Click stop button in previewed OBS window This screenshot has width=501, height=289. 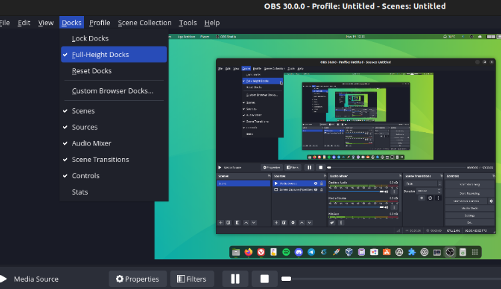[x=321, y=167]
